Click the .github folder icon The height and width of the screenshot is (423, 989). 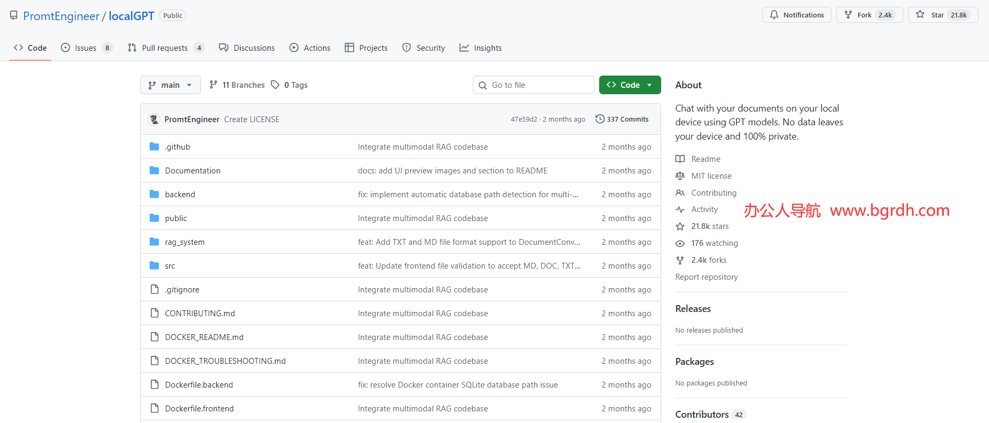coord(154,146)
